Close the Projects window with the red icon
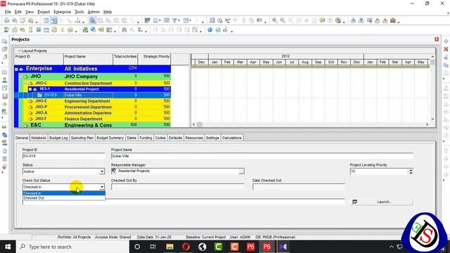Viewport: 450px width, 253px height. (x=437, y=39)
